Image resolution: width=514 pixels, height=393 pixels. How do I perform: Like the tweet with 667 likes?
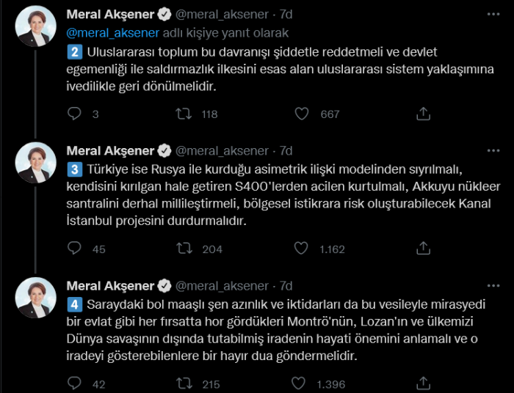pos(301,114)
